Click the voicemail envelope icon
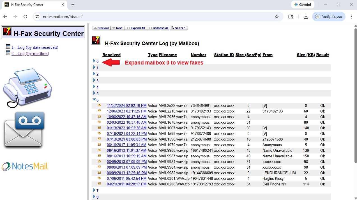This screenshot has width=357, height=200. click(x=24, y=130)
